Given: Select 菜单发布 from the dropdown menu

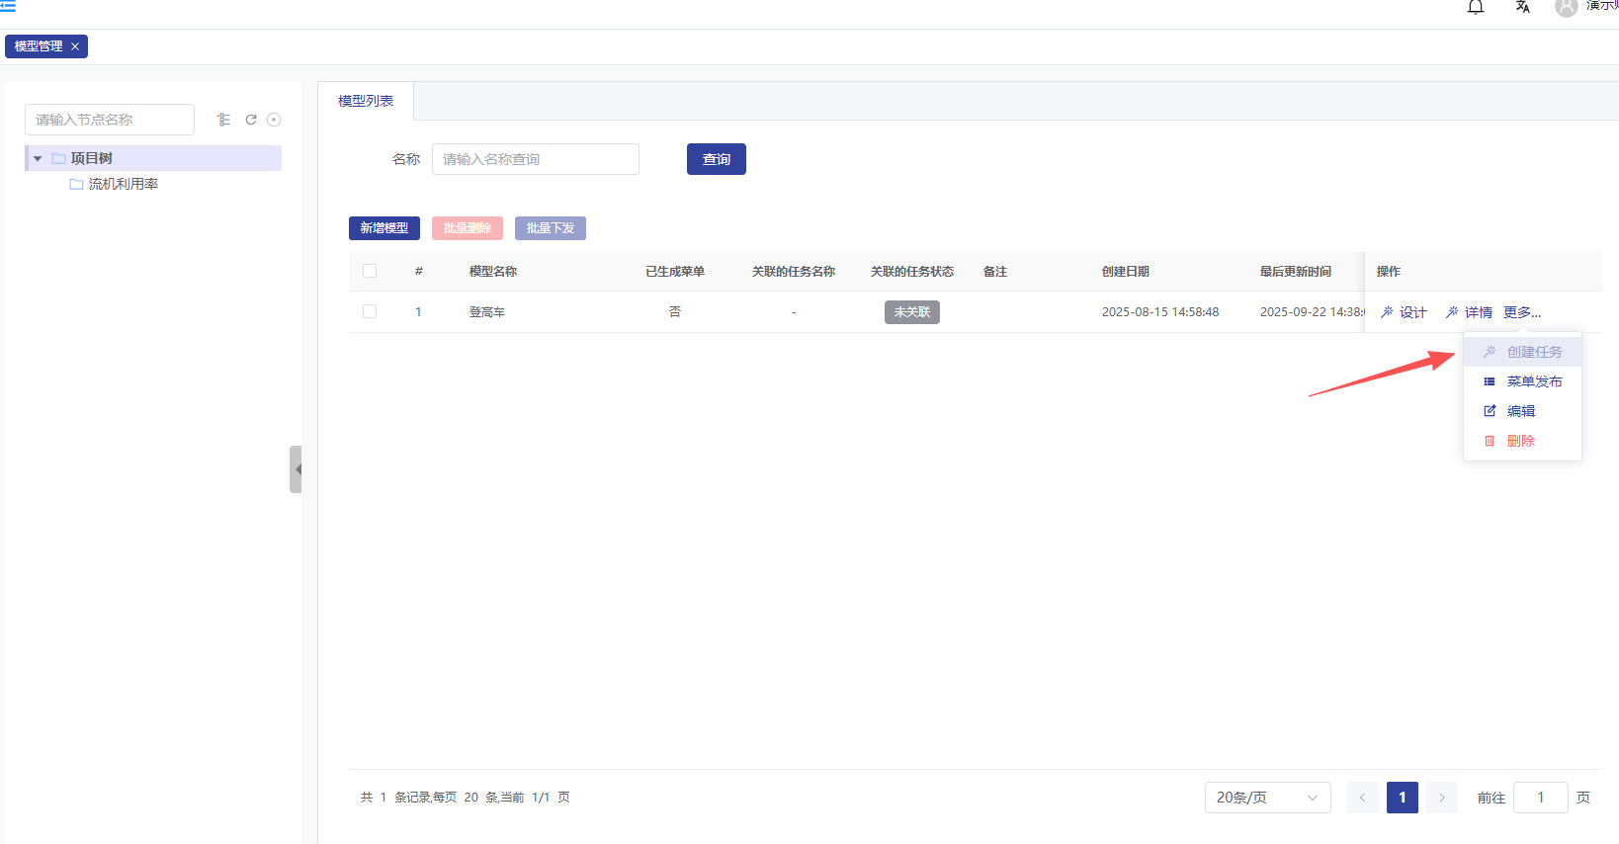Looking at the screenshot, I should click(x=1533, y=381).
